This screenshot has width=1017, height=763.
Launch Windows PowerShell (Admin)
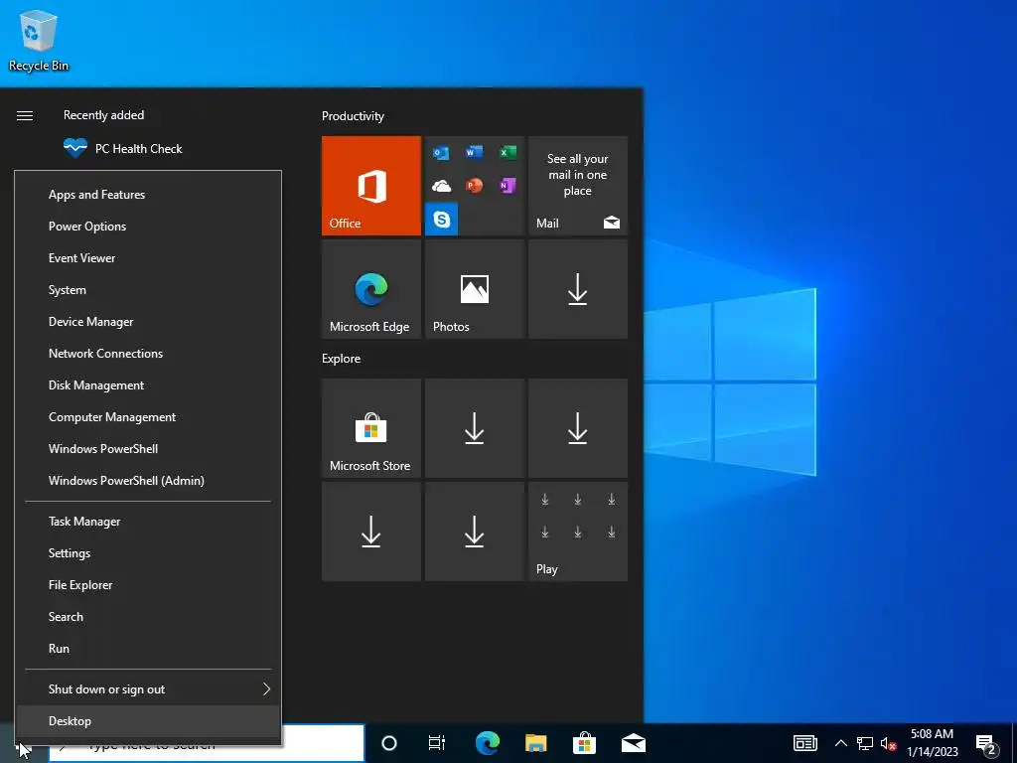[148, 481]
